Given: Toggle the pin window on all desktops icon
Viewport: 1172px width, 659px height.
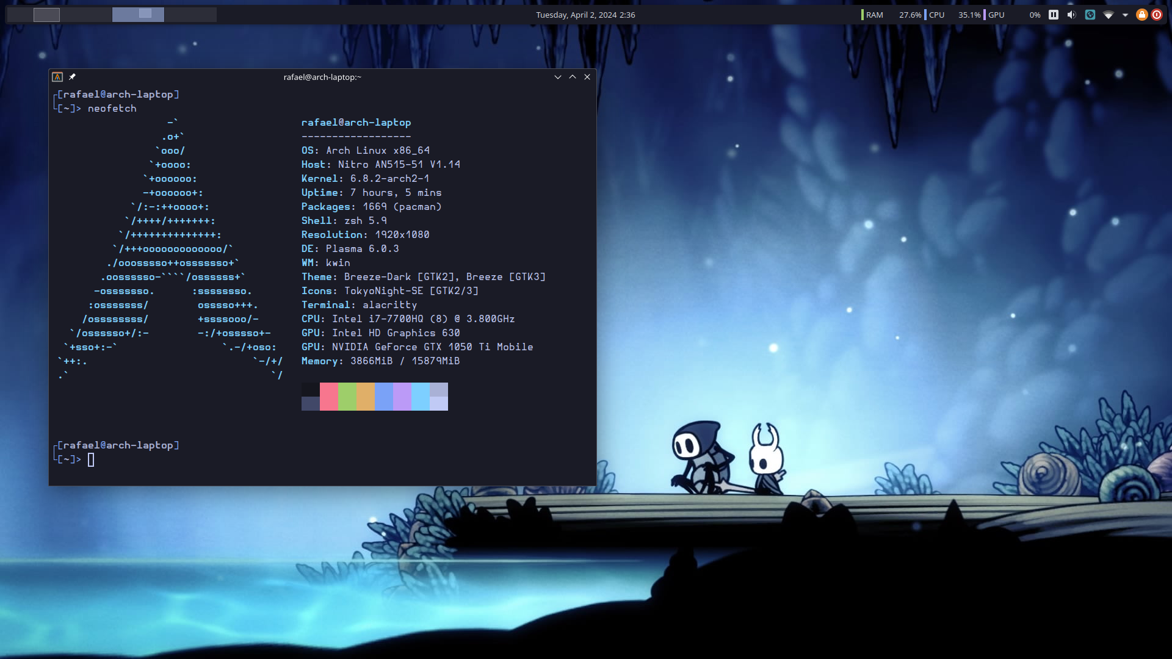Looking at the screenshot, I should [72, 77].
